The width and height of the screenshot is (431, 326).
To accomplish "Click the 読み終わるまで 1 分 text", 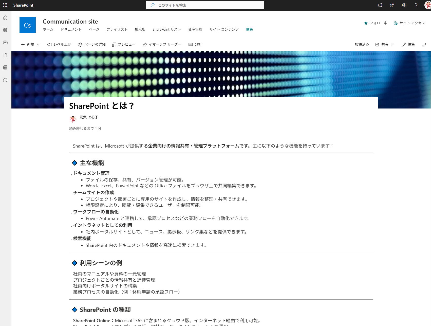I will pyautogui.click(x=85, y=129).
